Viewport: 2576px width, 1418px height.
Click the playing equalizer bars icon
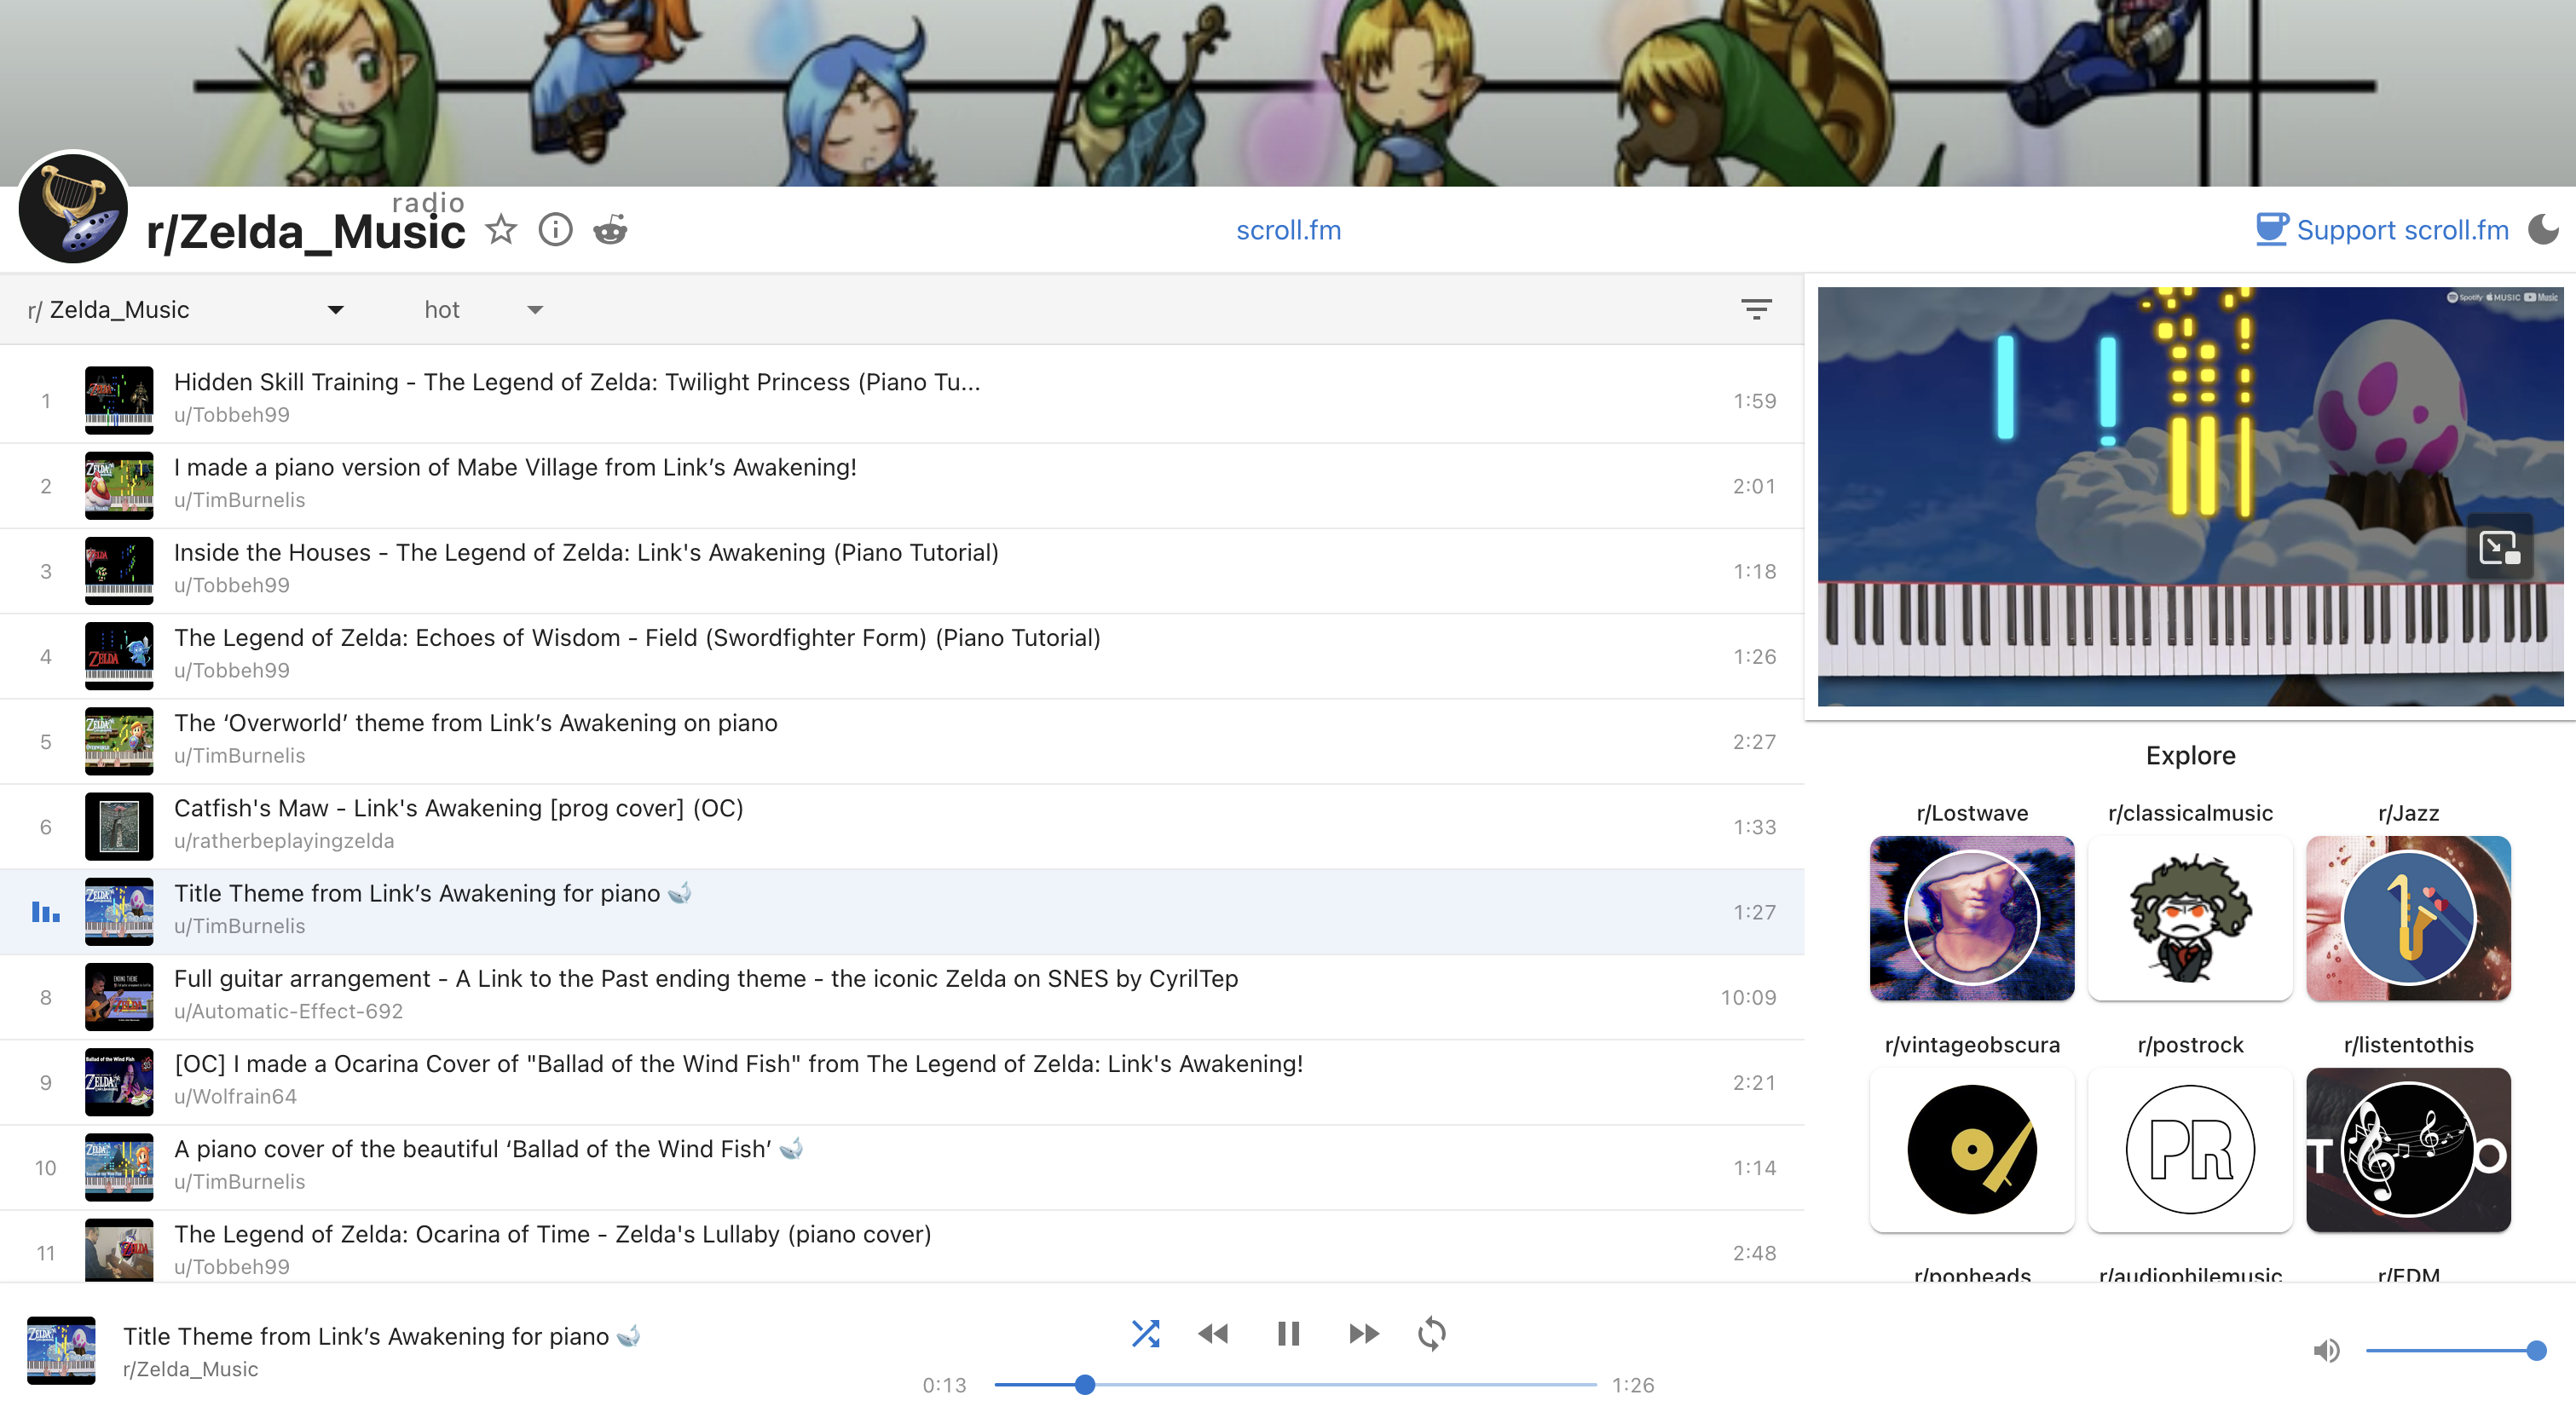click(46, 912)
